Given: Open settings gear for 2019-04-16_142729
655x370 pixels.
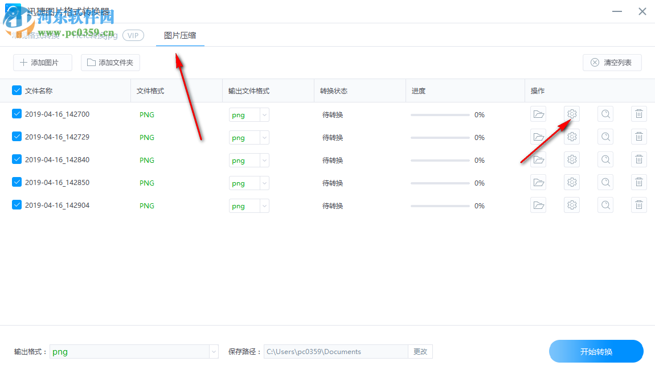Looking at the screenshot, I should pos(571,137).
